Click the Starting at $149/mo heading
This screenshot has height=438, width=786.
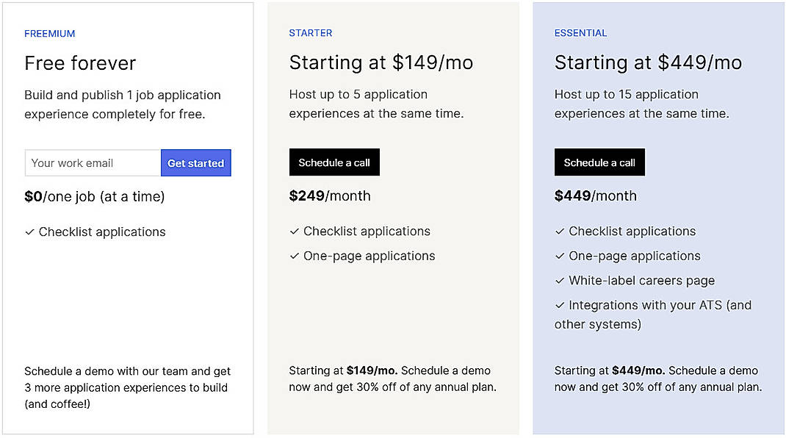coord(381,62)
